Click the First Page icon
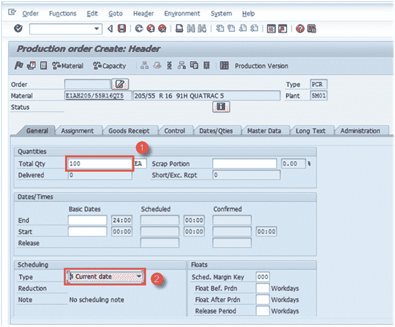 [x=220, y=28]
